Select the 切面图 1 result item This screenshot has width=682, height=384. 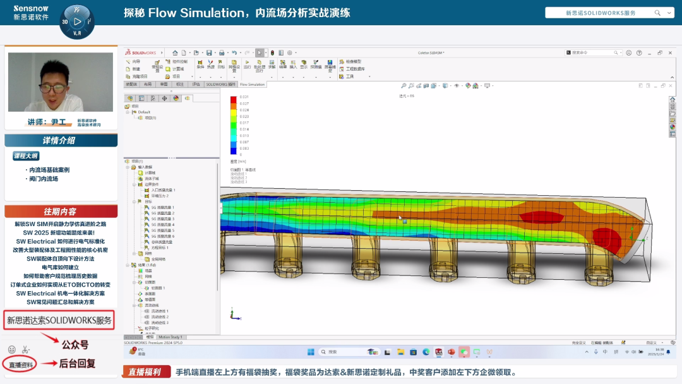point(158,288)
